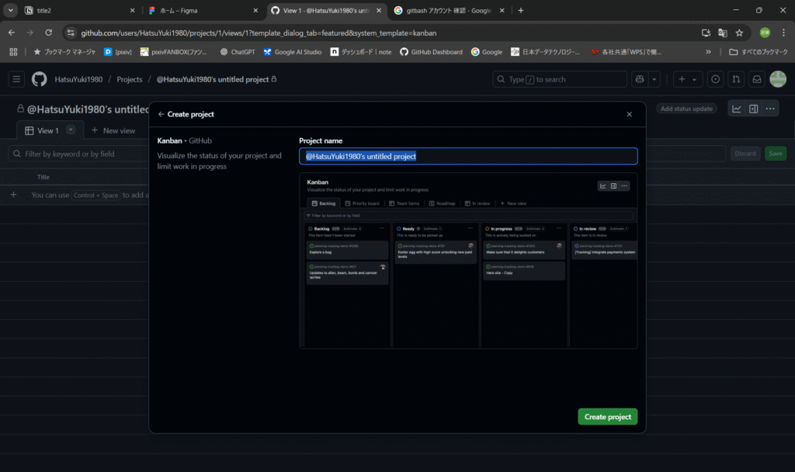Image resolution: width=795 pixels, height=472 pixels.
Task: Open the すべてのブックマーク folder
Action: point(759,52)
